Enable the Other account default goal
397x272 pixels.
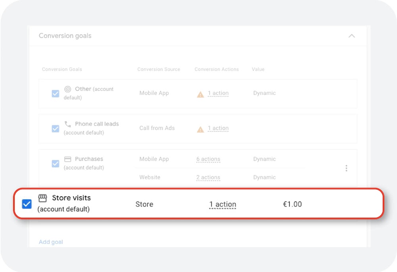pyautogui.click(x=55, y=94)
